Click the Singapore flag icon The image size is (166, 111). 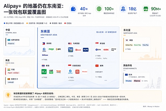pos(97,43)
